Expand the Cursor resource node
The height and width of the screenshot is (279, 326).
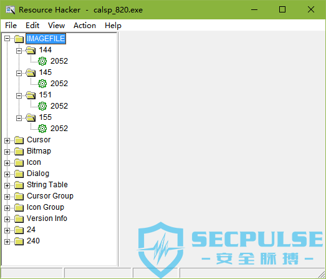coord(7,141)
